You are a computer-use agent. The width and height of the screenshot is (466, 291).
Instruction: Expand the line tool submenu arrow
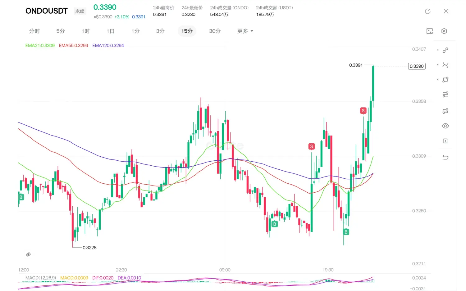coord(438,50)
